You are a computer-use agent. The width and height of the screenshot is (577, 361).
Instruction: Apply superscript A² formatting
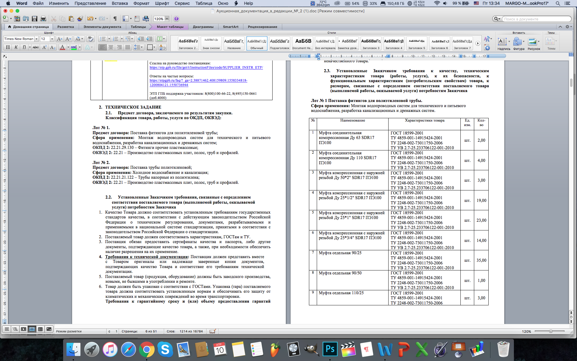click(44, 47)
